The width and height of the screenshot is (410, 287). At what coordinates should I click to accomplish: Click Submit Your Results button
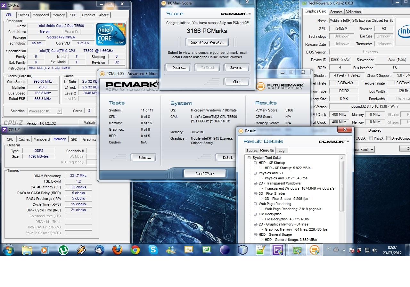[207, 42]
